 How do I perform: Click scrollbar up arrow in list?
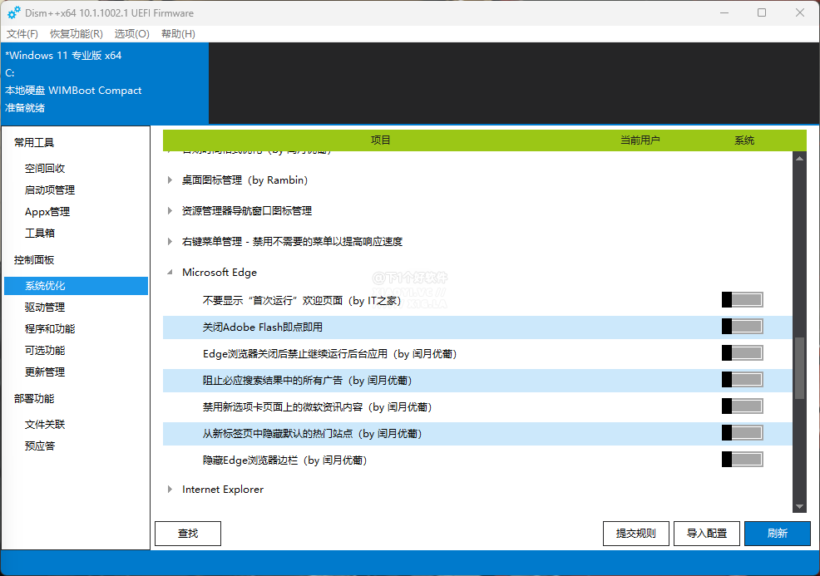coord(799,159)
